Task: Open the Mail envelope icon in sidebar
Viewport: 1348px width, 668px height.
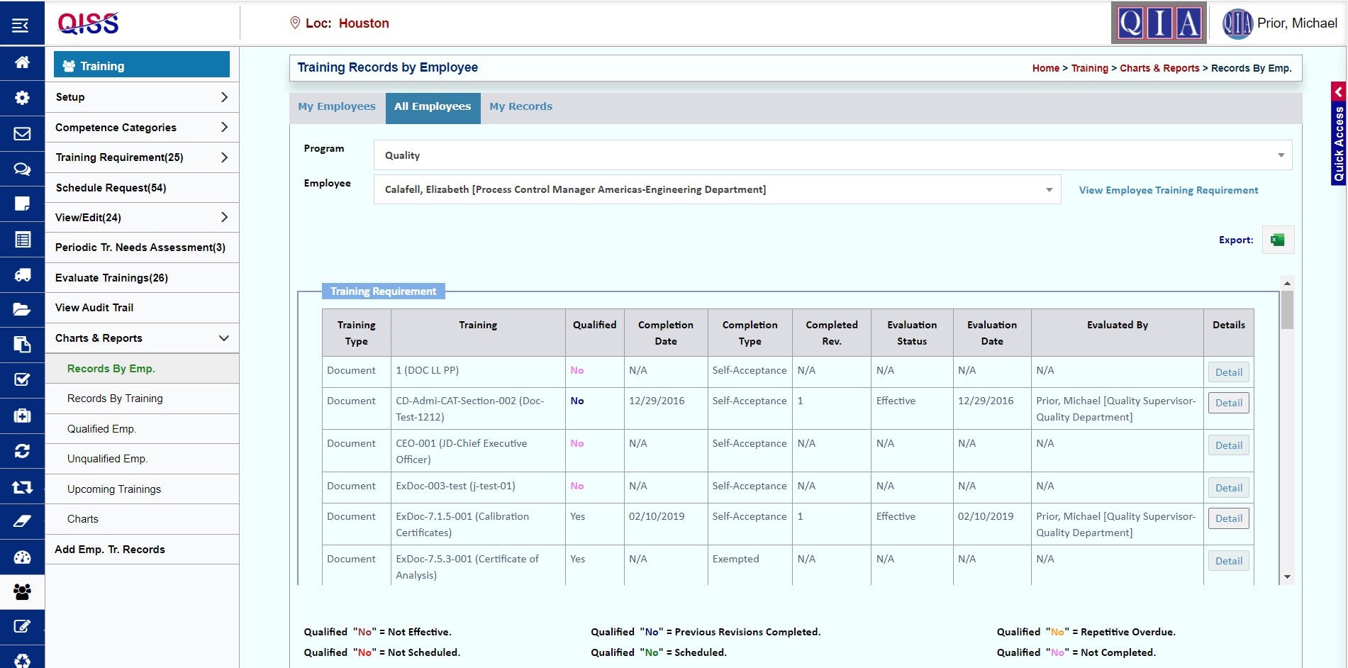Action: pos(21,133)
